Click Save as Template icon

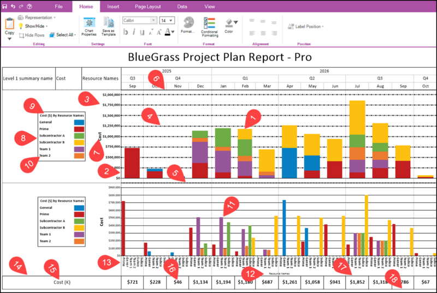tap(108, 22)
